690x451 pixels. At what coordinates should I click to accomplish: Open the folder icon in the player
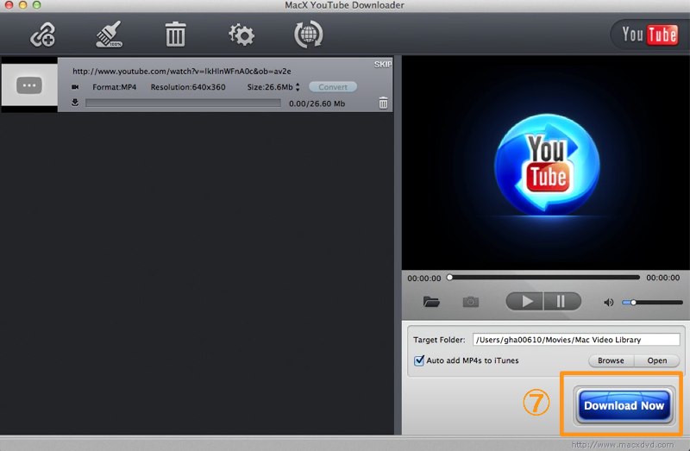click(x=431, y=302)
